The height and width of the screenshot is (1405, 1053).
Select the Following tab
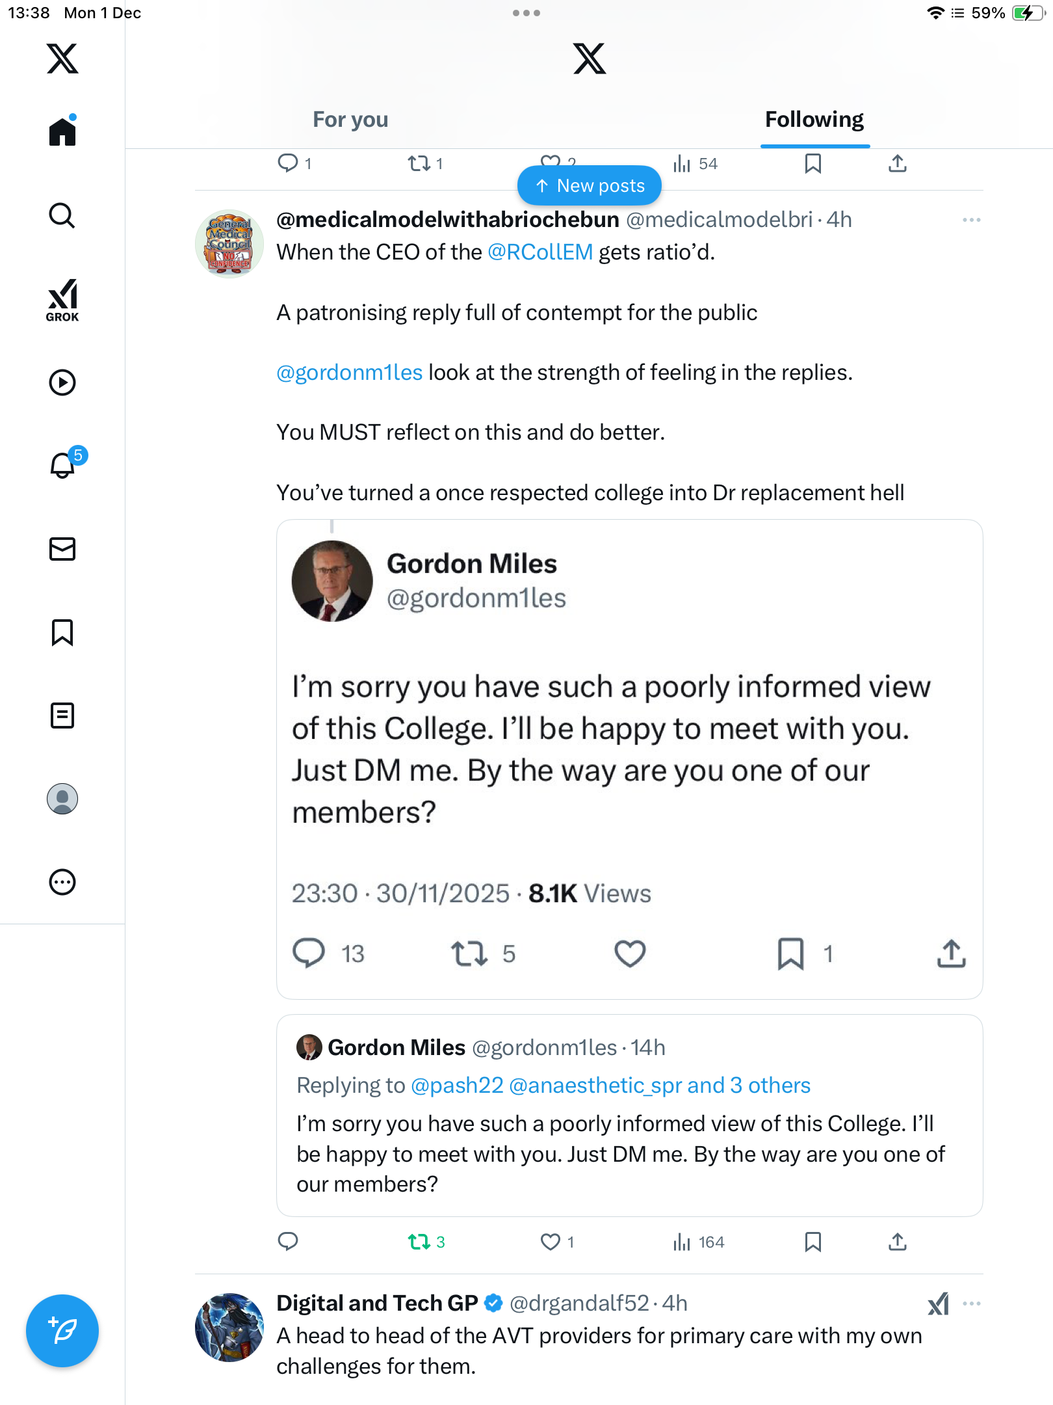(814, 120)
